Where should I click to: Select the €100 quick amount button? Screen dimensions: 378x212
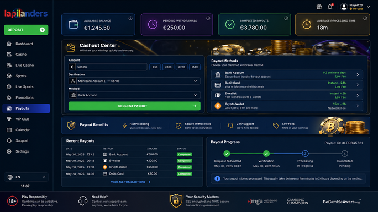(x=168, y=67)
